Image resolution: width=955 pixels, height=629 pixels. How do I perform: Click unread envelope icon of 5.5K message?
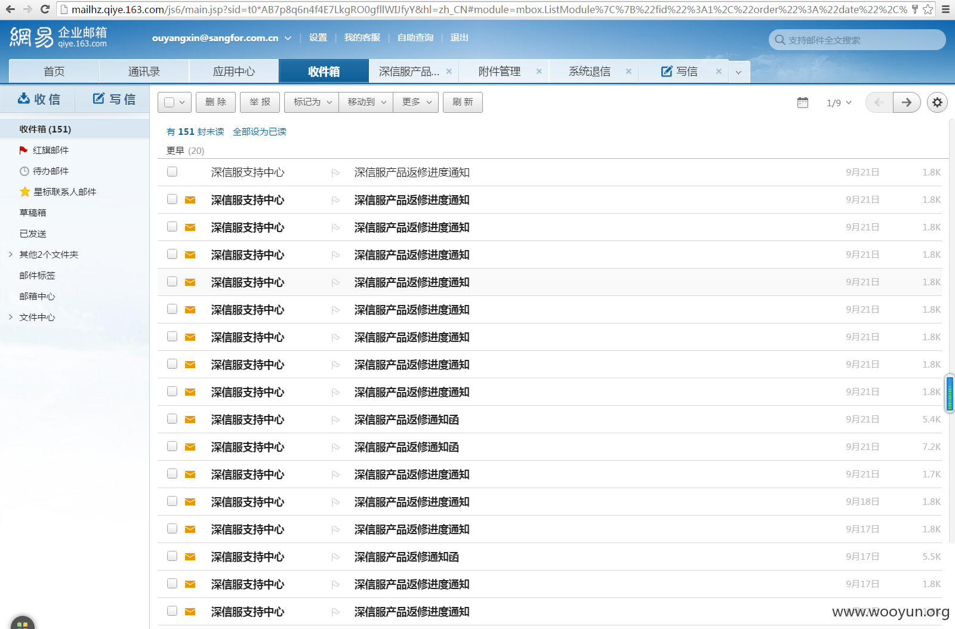190,557
